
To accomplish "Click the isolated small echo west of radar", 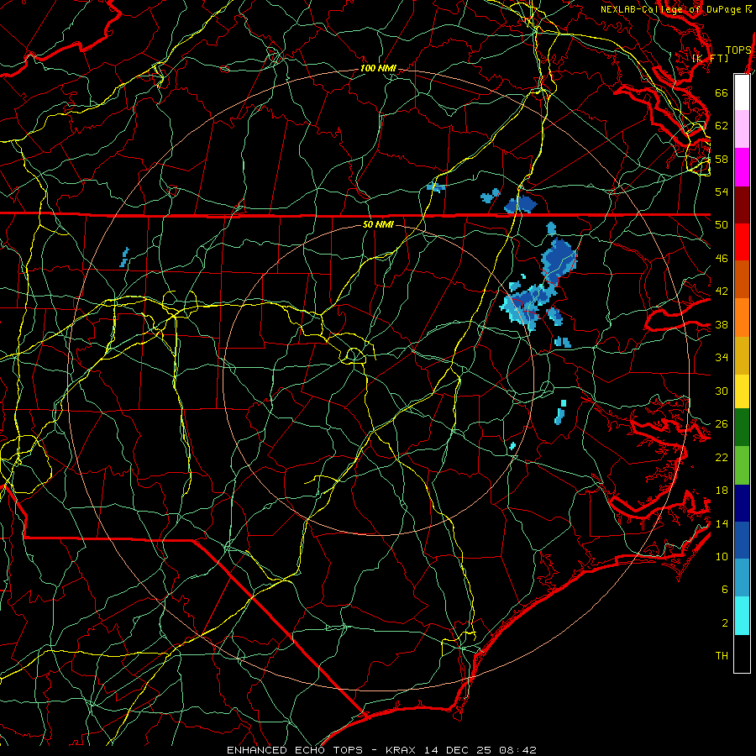I will click(x=124, y=257).
